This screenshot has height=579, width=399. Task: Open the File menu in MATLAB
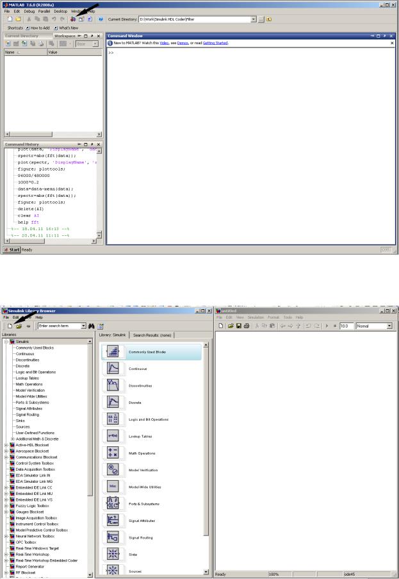(7, 12)
